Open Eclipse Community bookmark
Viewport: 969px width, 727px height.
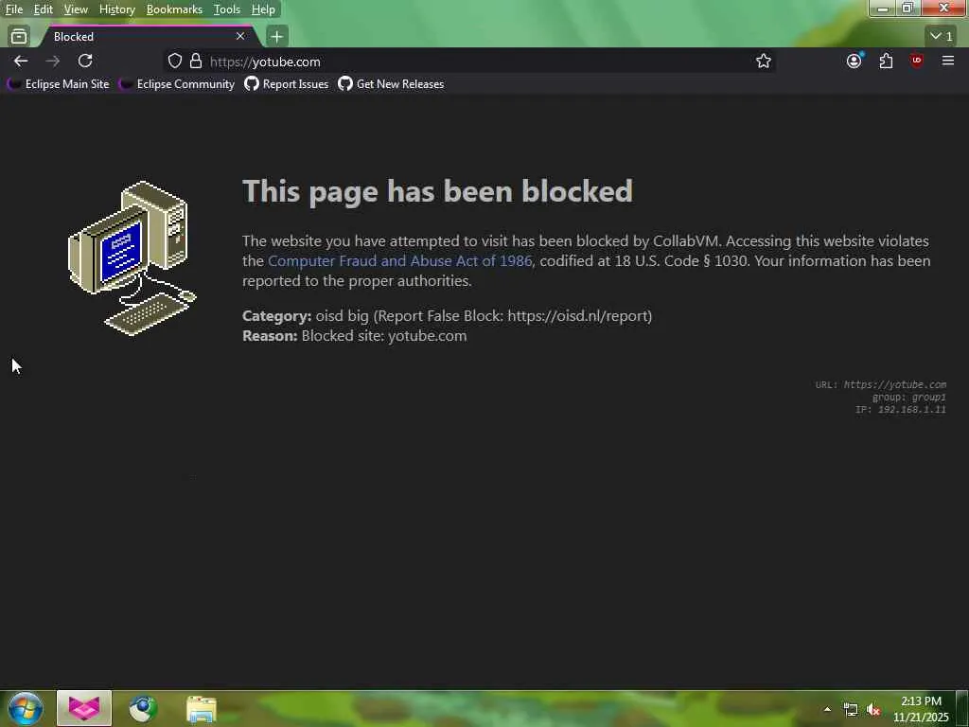click(x=177, y=84)
